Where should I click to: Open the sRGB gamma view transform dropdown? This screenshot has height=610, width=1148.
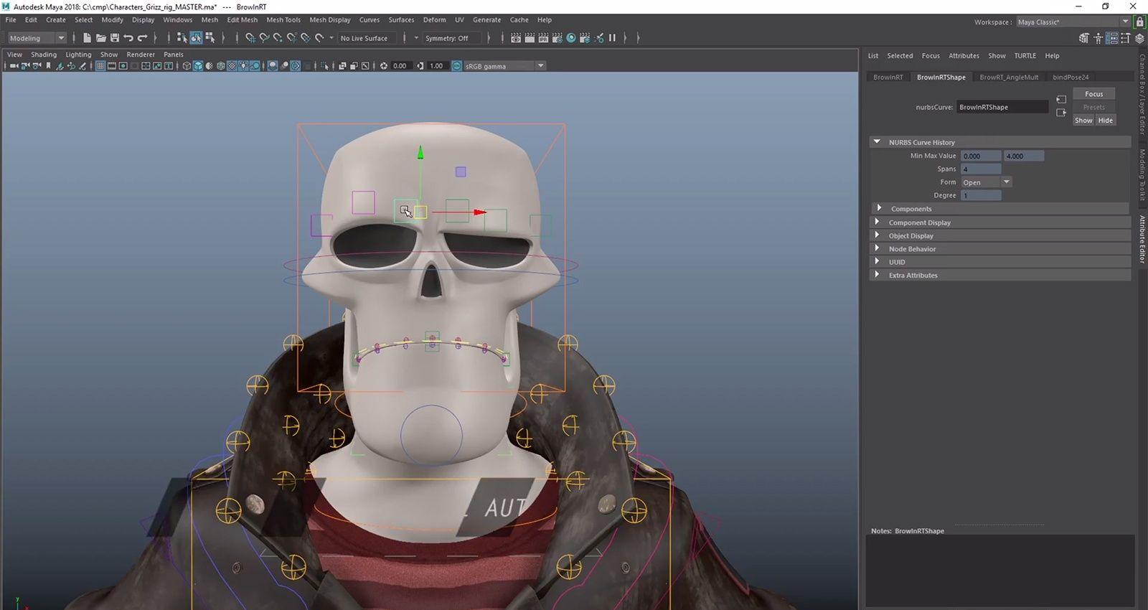pyautogui.click(x=505, y=66)
